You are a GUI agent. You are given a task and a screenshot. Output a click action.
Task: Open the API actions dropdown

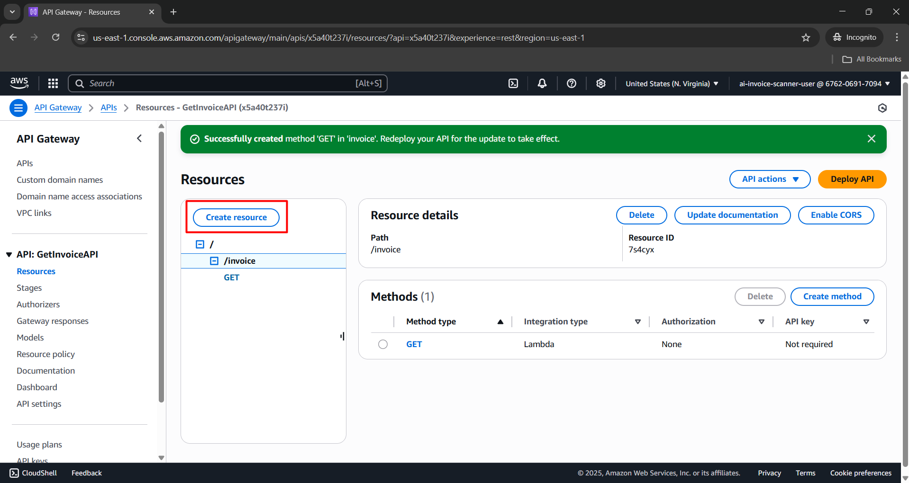click(x=770, y=179)
